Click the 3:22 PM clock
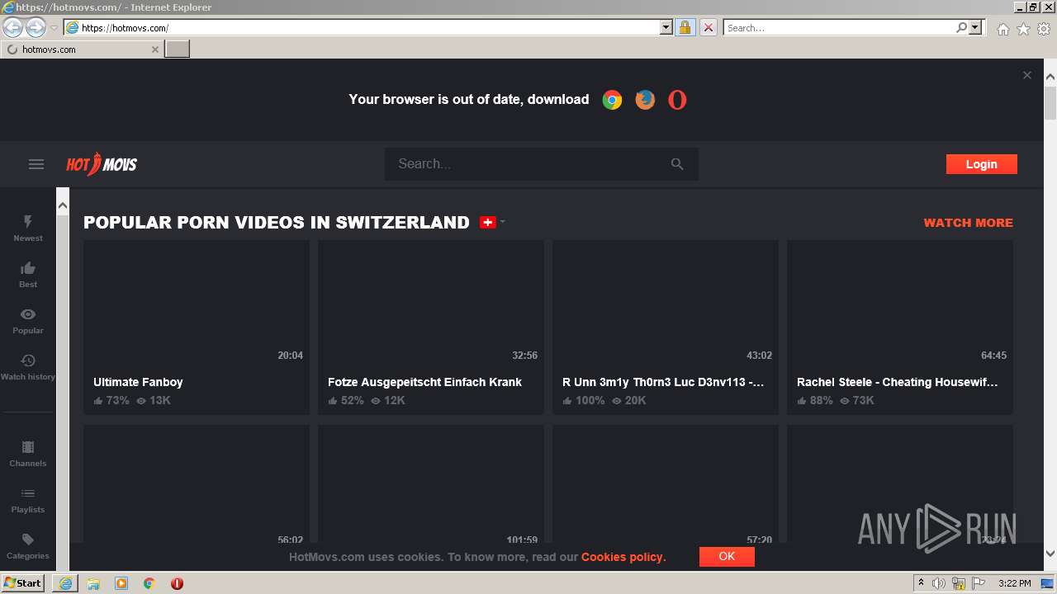Image resolution: width=1057 pixels, height=594 pixels. [1015, 583]
